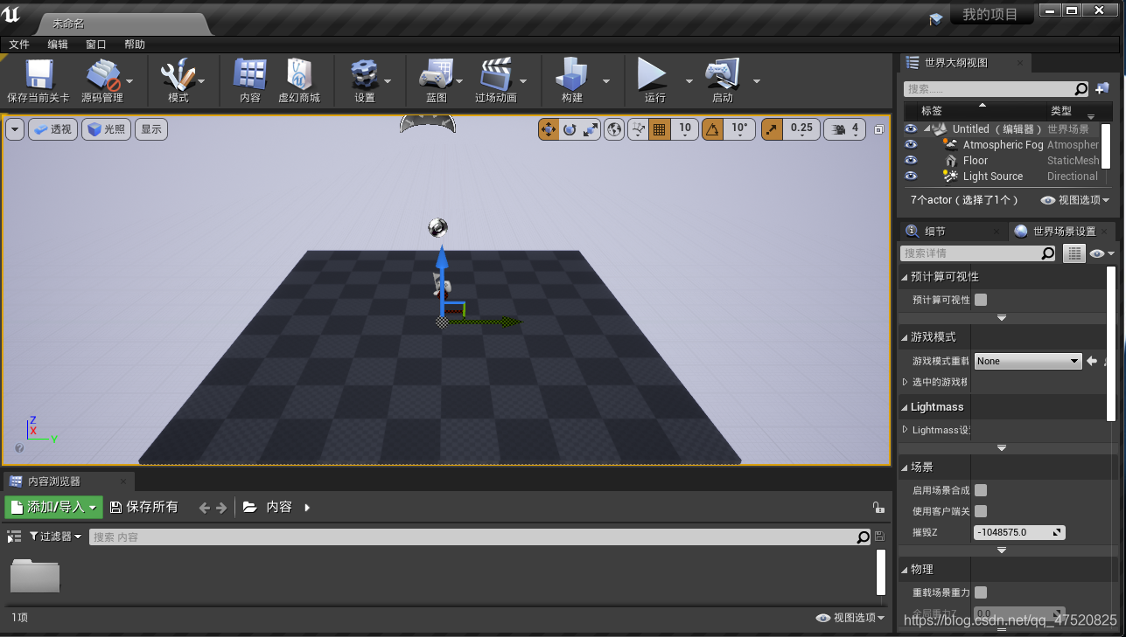Click the Content Browser lock icon

tap(878, 507)
